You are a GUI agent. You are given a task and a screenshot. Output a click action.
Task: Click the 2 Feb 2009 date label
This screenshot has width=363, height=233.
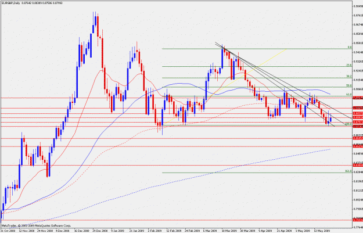point(154,231)
